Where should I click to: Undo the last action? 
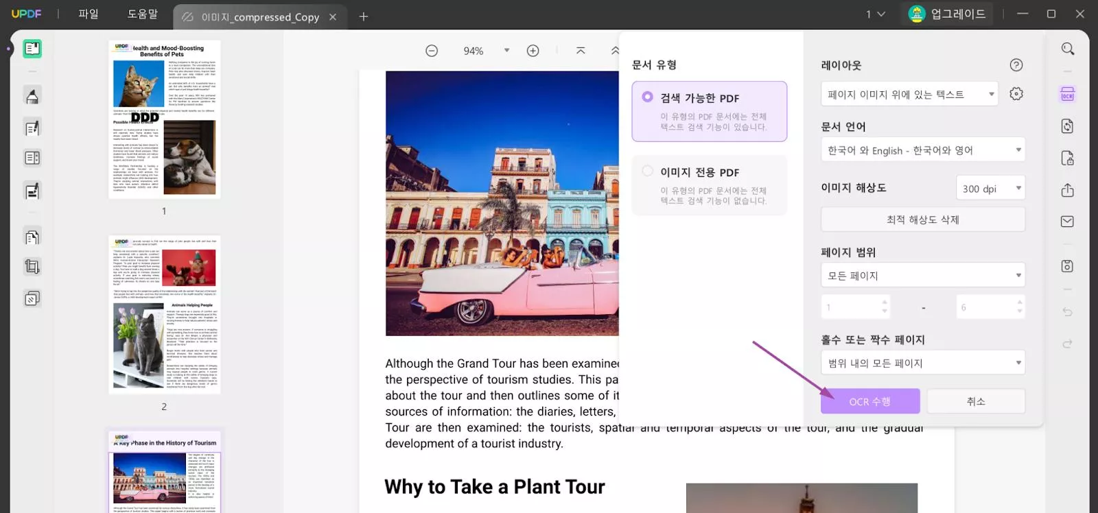[1068, 312]
